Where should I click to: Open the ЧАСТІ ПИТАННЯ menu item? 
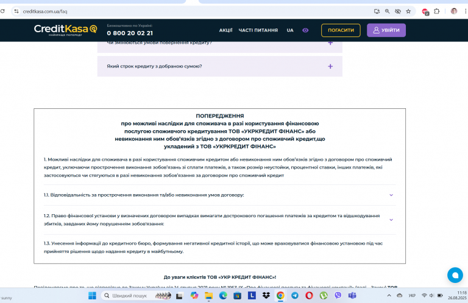coord(258,30)
